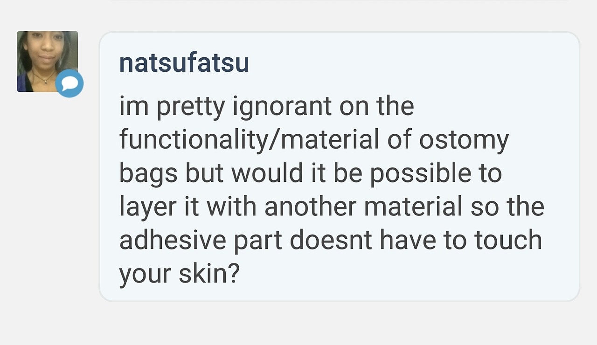Click the blue speech bubble reply icon

69,84
